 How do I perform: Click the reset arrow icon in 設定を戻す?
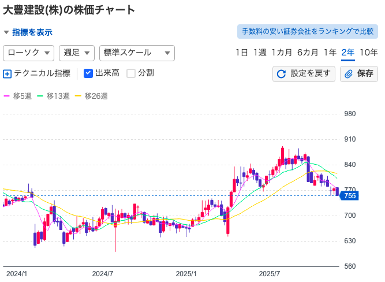click(x=282, y=74)
